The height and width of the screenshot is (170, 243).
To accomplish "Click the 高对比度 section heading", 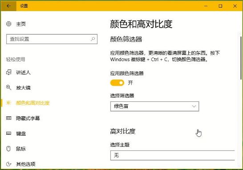I will pyautogui.click(x=123, y=131).
